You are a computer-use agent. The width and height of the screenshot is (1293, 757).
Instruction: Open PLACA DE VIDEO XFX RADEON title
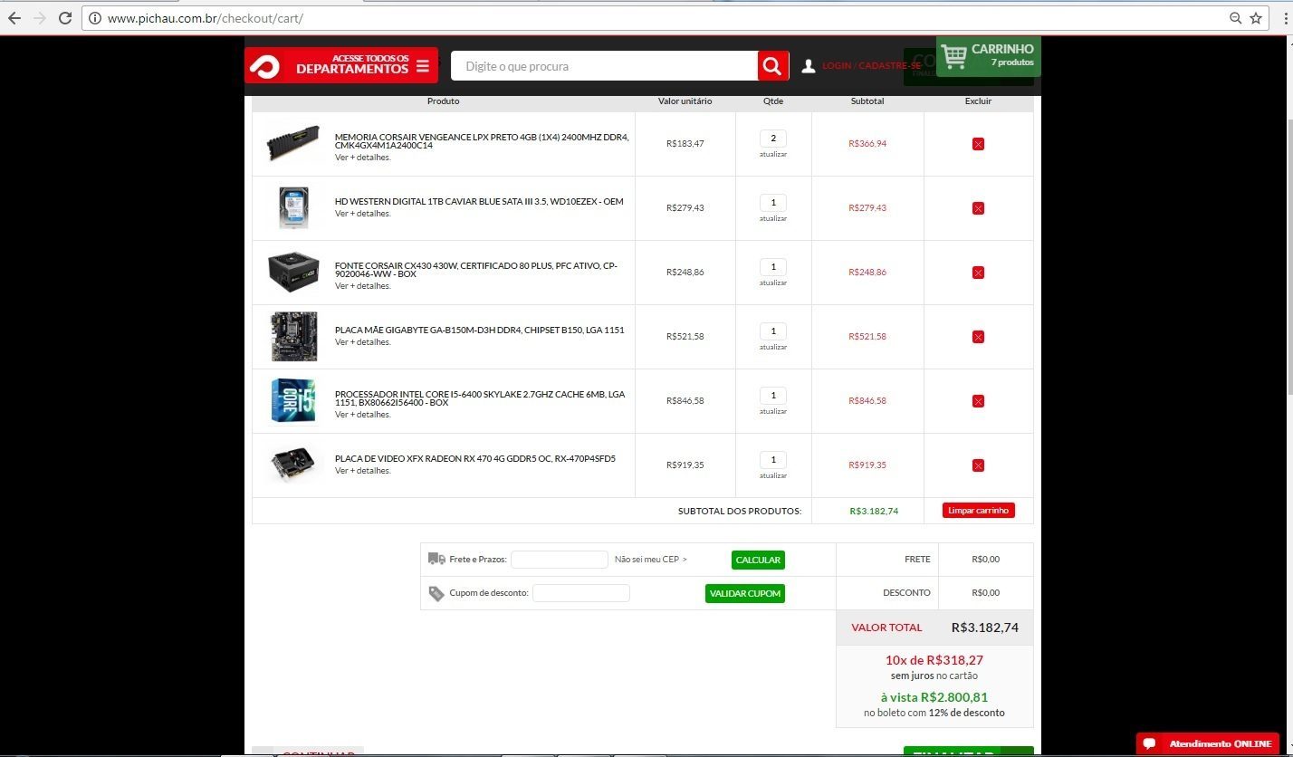pos(475,459)
